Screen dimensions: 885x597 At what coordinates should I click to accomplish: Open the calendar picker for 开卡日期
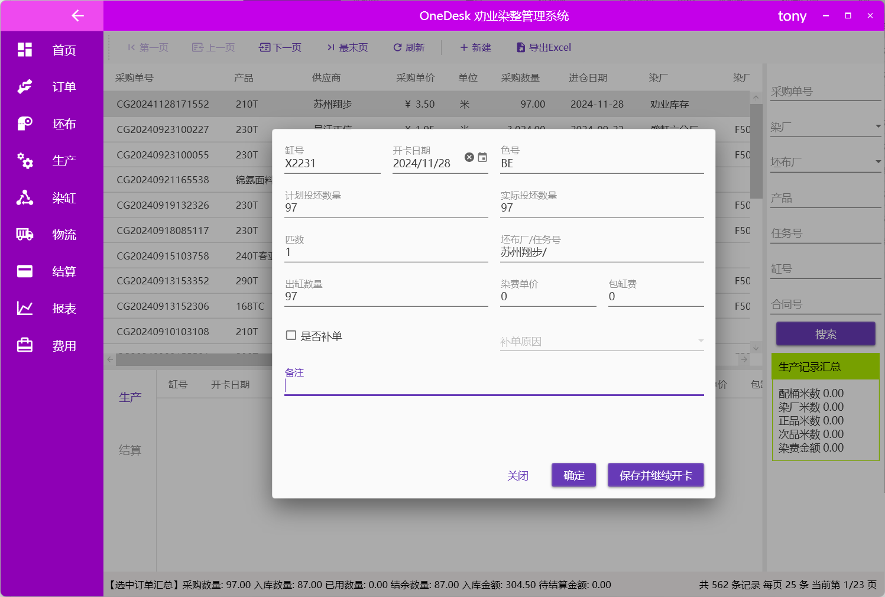pyautogui.click(x=482, y=157)
